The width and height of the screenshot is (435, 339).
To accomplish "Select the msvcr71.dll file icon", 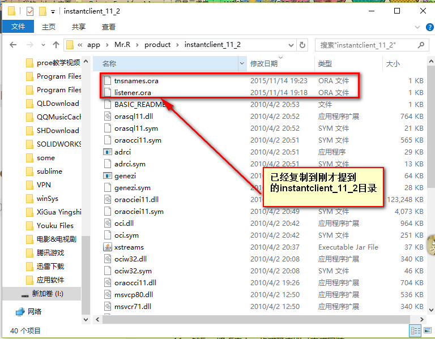I will tap(108, 307).
